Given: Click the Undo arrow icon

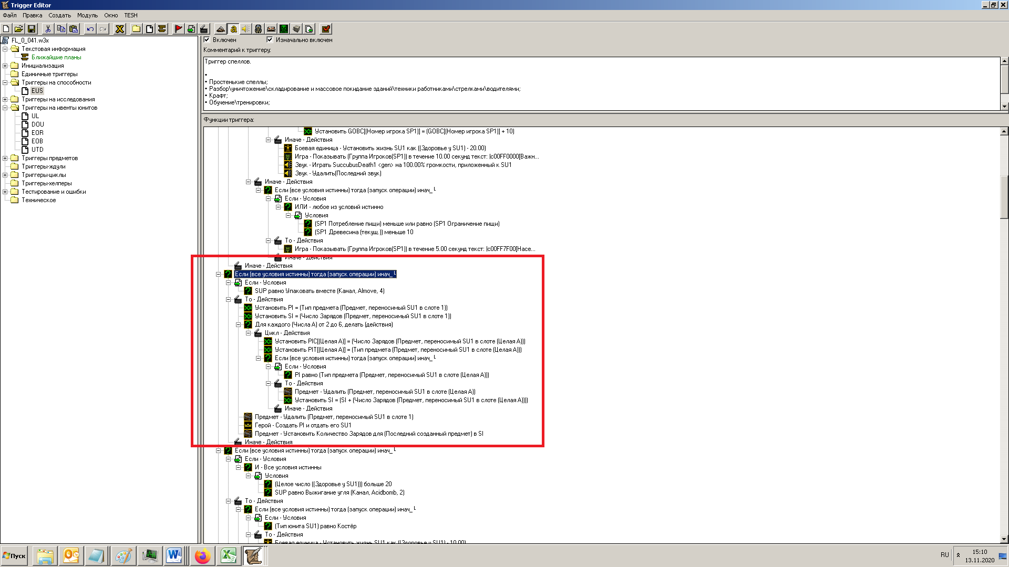Looking at the screenshot, I should [90, 29].
